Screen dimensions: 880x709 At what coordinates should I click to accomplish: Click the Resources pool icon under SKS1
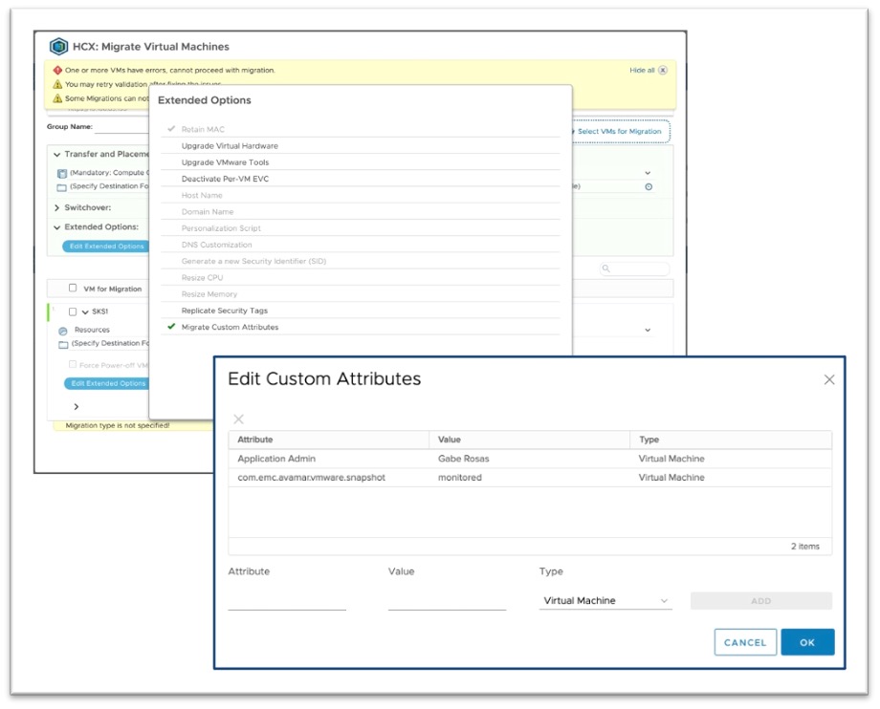(62, 330)
